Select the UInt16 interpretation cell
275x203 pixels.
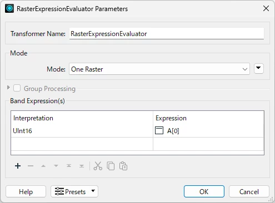pos(82,131)
